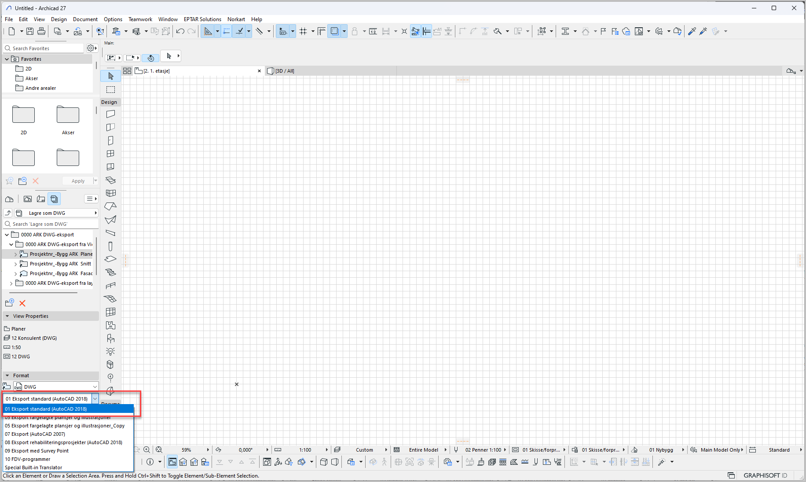Click the Undo arrow in toolbar
The width and height of the screenshot is (806, 482).
point(180,31)
